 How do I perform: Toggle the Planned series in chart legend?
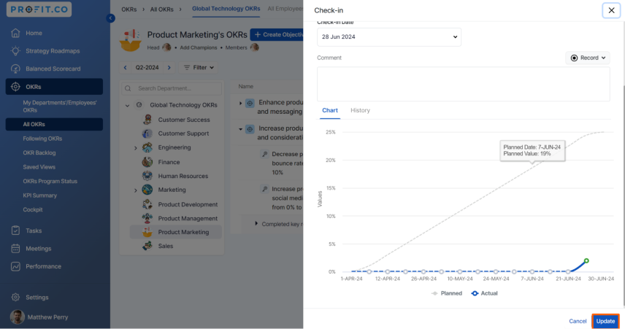pos(447,293)
